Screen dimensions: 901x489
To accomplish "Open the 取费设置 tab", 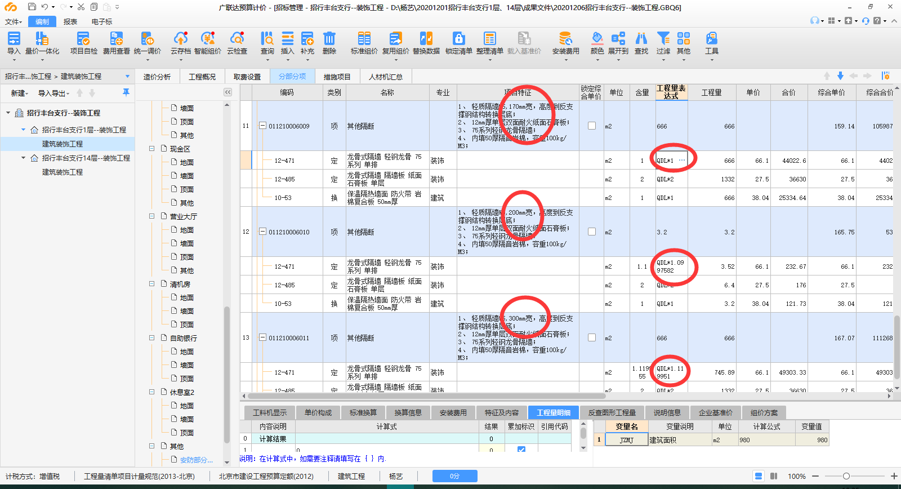I will (x=247, y=77).
